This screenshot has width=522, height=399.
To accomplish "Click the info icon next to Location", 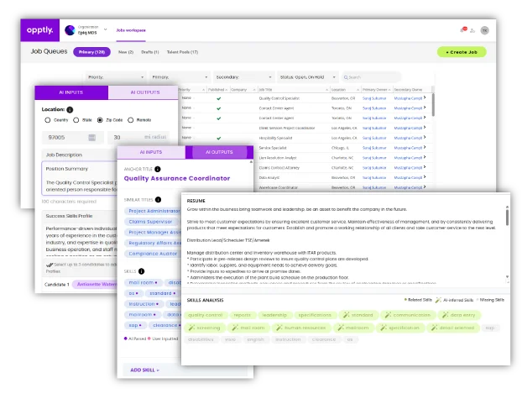I will (70, 109).
